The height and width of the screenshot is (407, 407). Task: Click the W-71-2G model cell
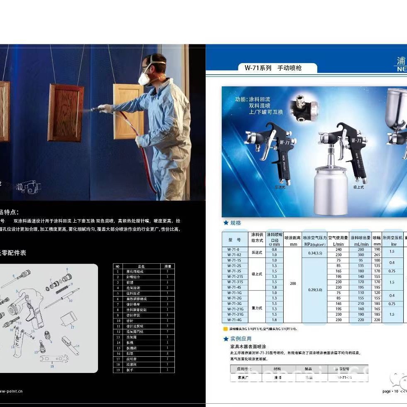[235, 298]
